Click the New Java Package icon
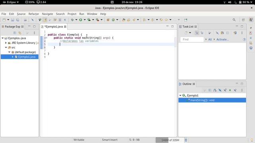The height and width of the screenshot is (143, 255). 108,20
